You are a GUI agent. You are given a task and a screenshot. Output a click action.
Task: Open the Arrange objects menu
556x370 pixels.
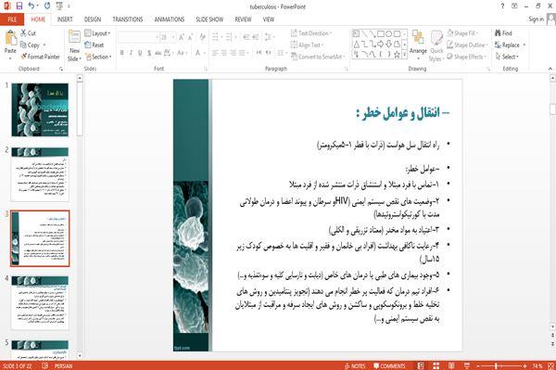418,44
